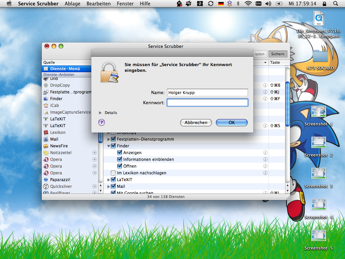Click the Finder icon in the source list

coord(46,99)
